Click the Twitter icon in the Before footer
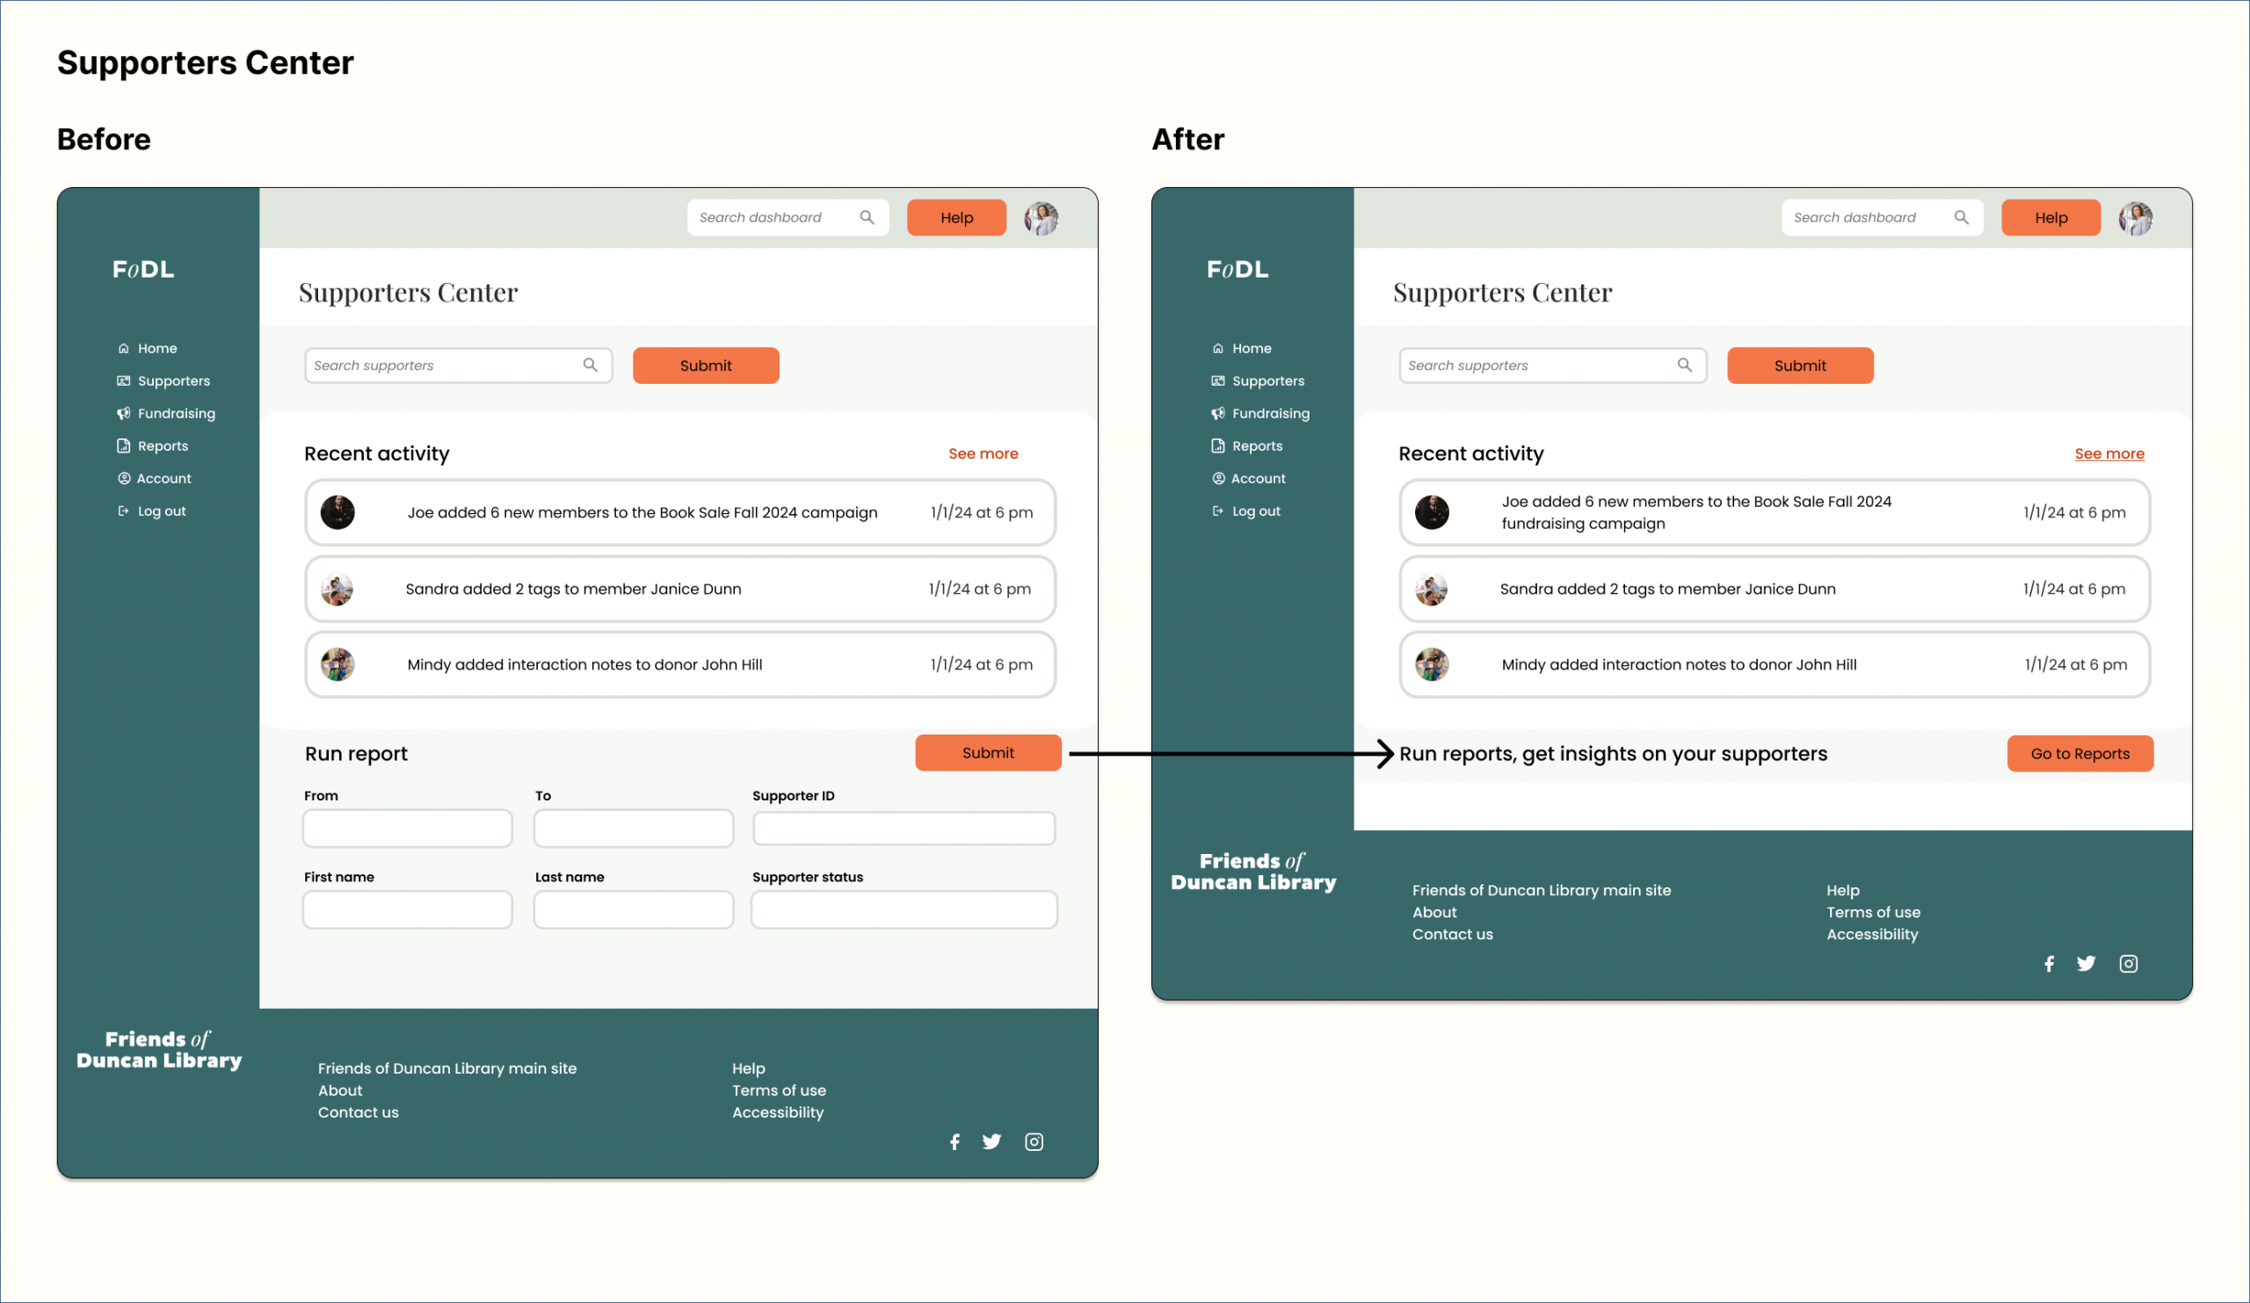 991,1141
